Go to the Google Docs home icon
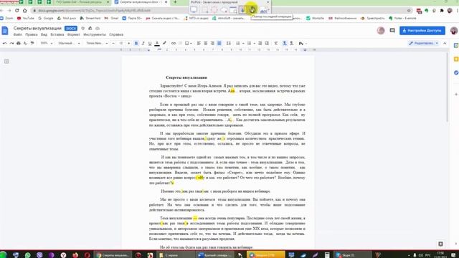The height and width of the screenshot is (258, 459). click(x=5, y=31)
